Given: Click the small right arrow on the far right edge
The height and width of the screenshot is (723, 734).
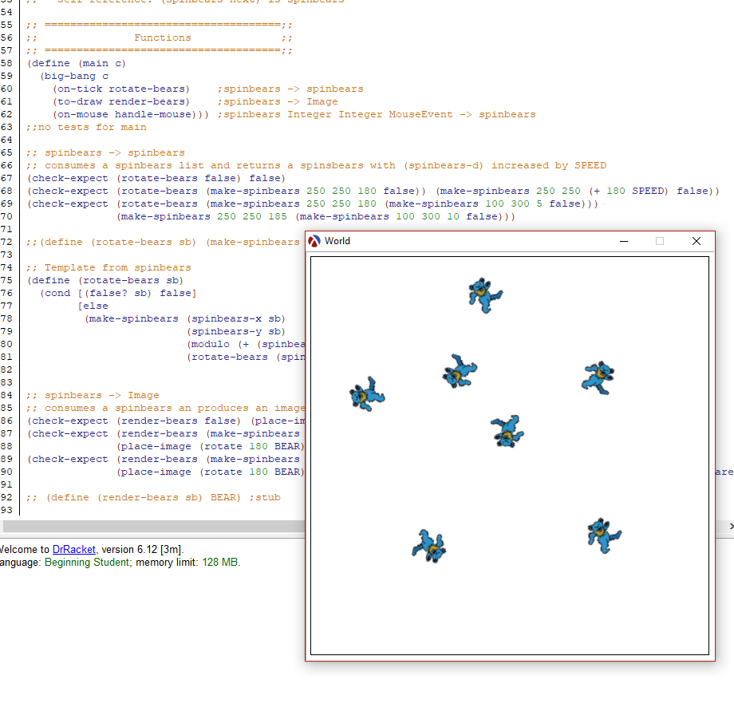Looking at the screenshot, I should coord(730,526).
